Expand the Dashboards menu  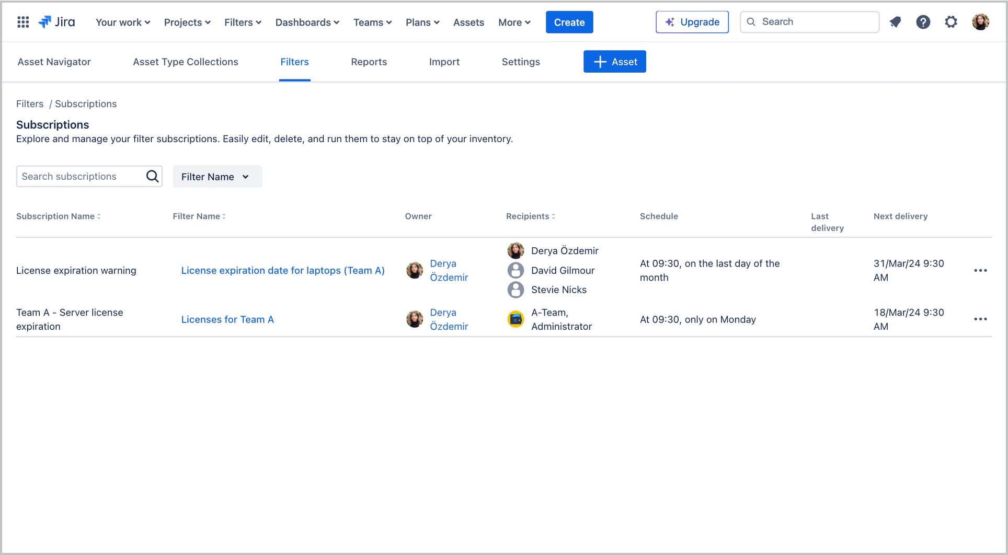click(307, 22)
